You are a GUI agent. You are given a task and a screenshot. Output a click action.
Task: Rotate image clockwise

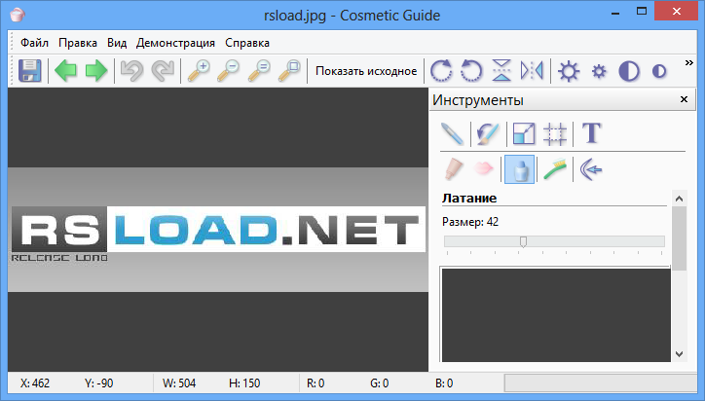click(441, 71)
